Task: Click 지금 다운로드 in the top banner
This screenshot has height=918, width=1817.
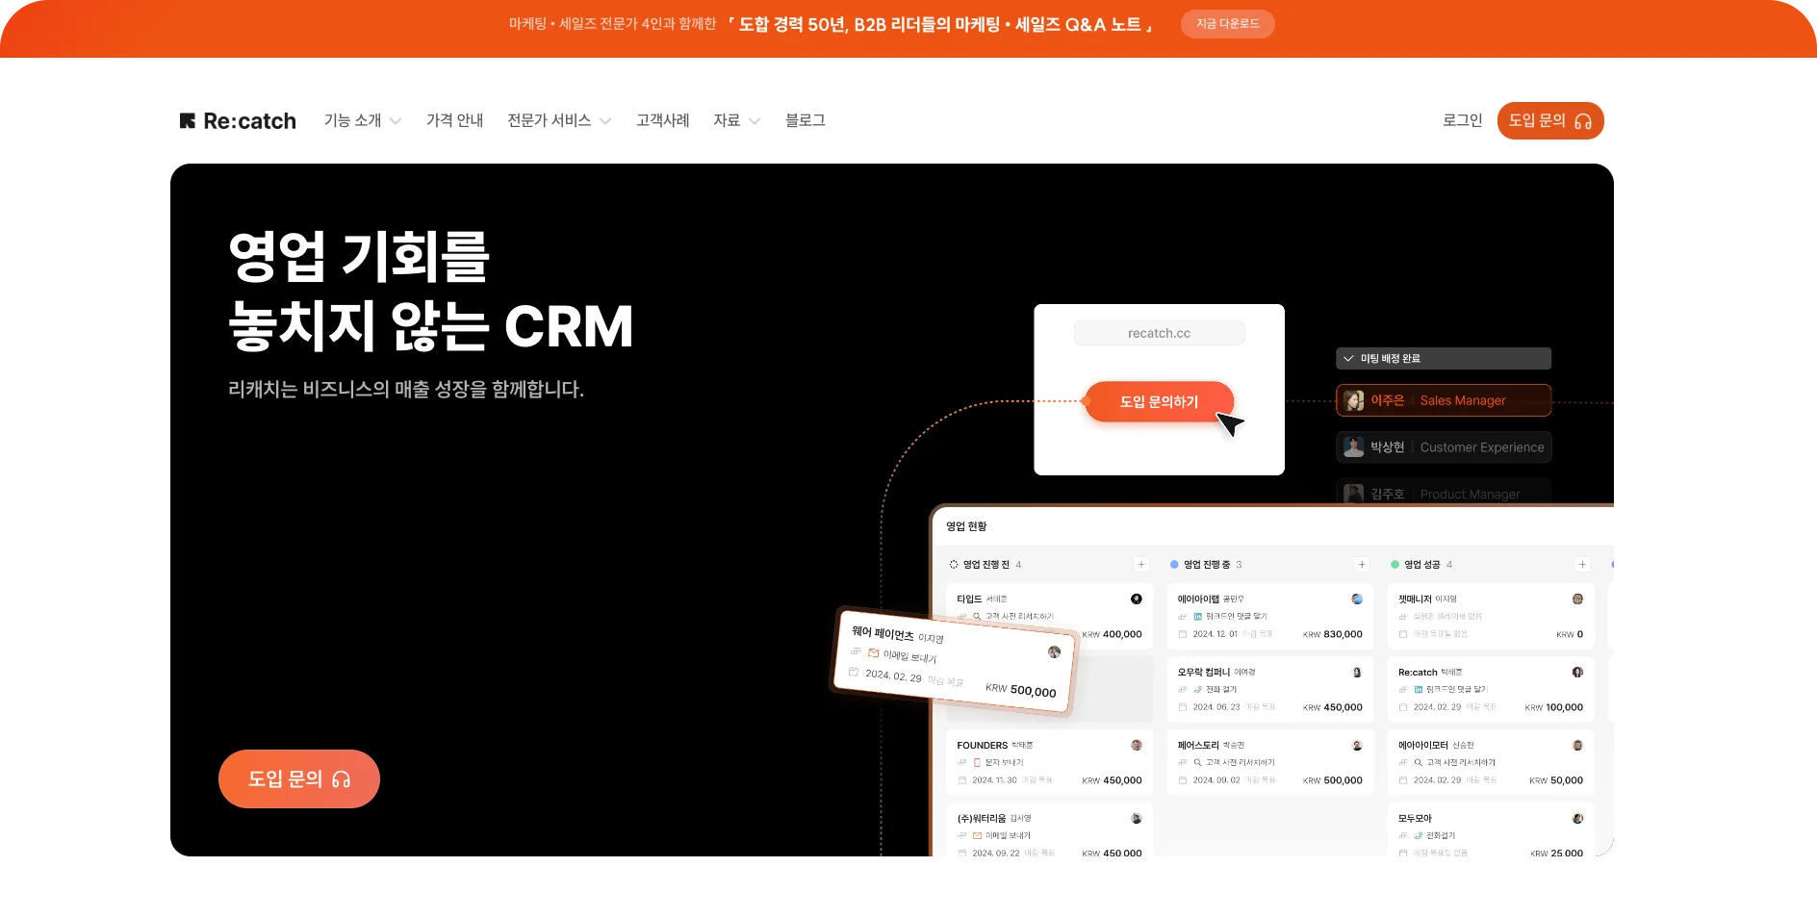Action: tap(1227, 24)
